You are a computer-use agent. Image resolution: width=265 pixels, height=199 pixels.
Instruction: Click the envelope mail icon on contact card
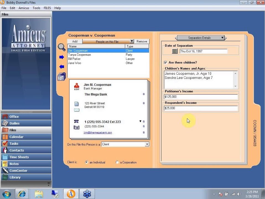(x=77, y=110)
